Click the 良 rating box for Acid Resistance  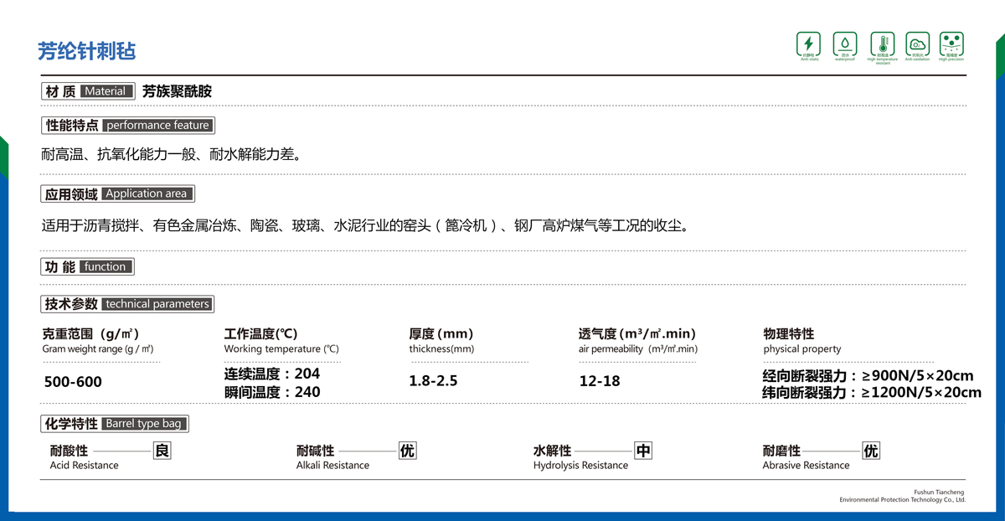(162, 451)
